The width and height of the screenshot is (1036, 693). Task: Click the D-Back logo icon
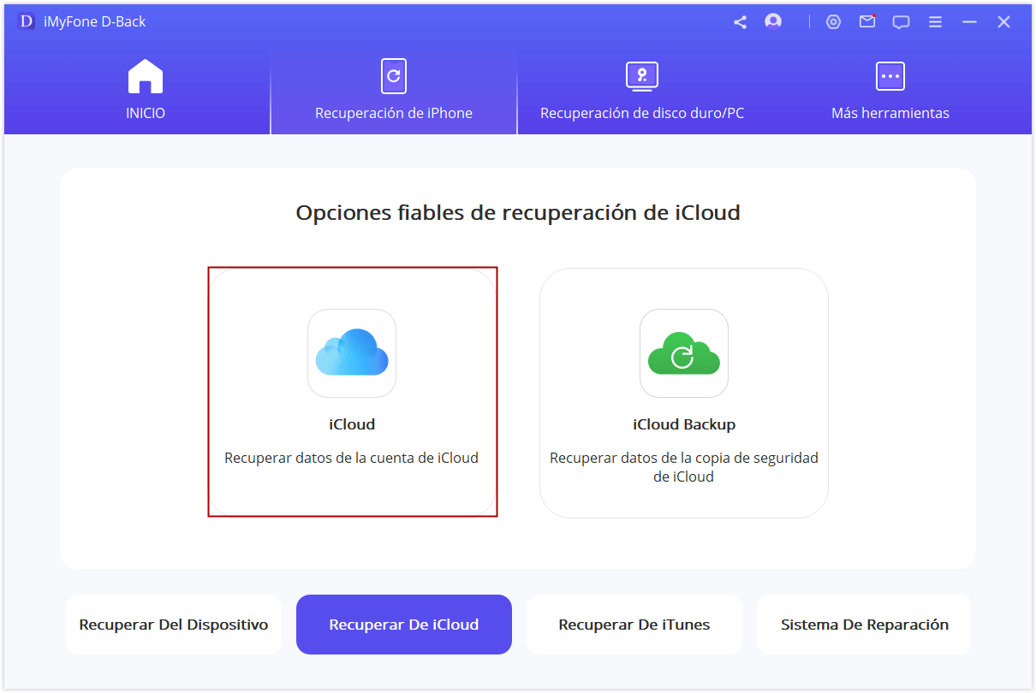pyautogui.click(x=26, y=21)
